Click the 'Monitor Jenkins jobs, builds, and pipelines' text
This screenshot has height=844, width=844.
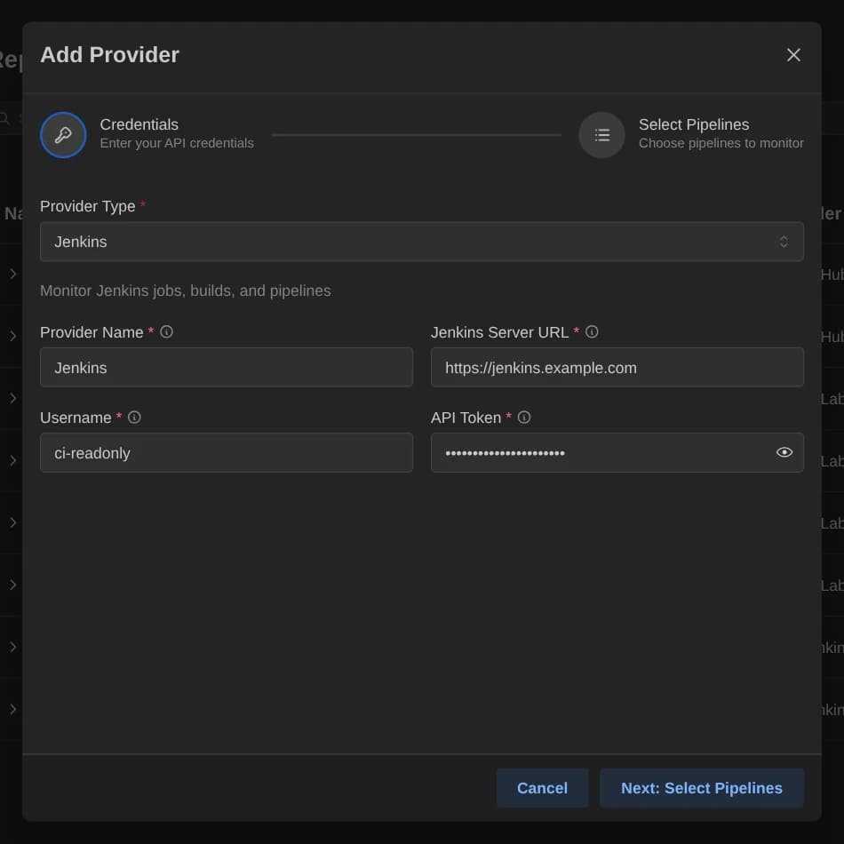pos(185,291)
